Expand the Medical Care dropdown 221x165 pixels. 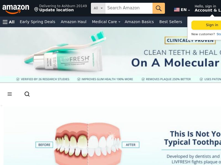(106, 22)
